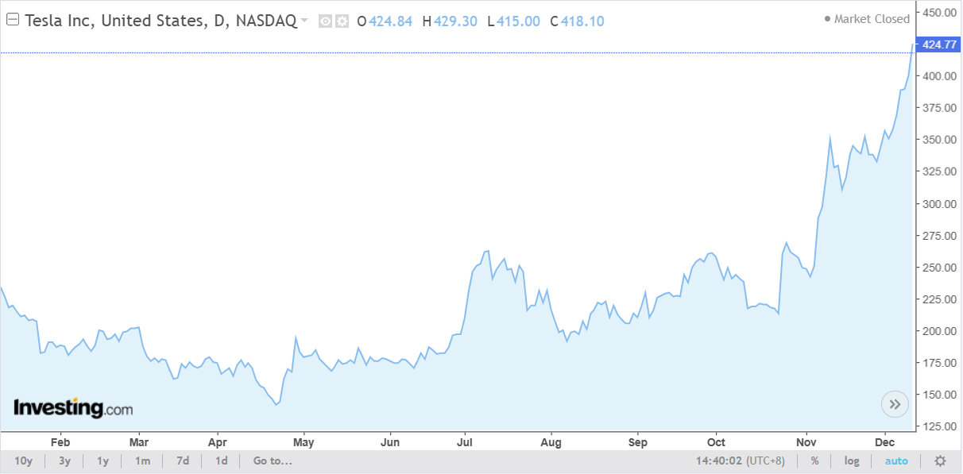Jump to latest bar with double-arrow button
The height and width of the screenshot is (474, 963).
coord(895,404)
